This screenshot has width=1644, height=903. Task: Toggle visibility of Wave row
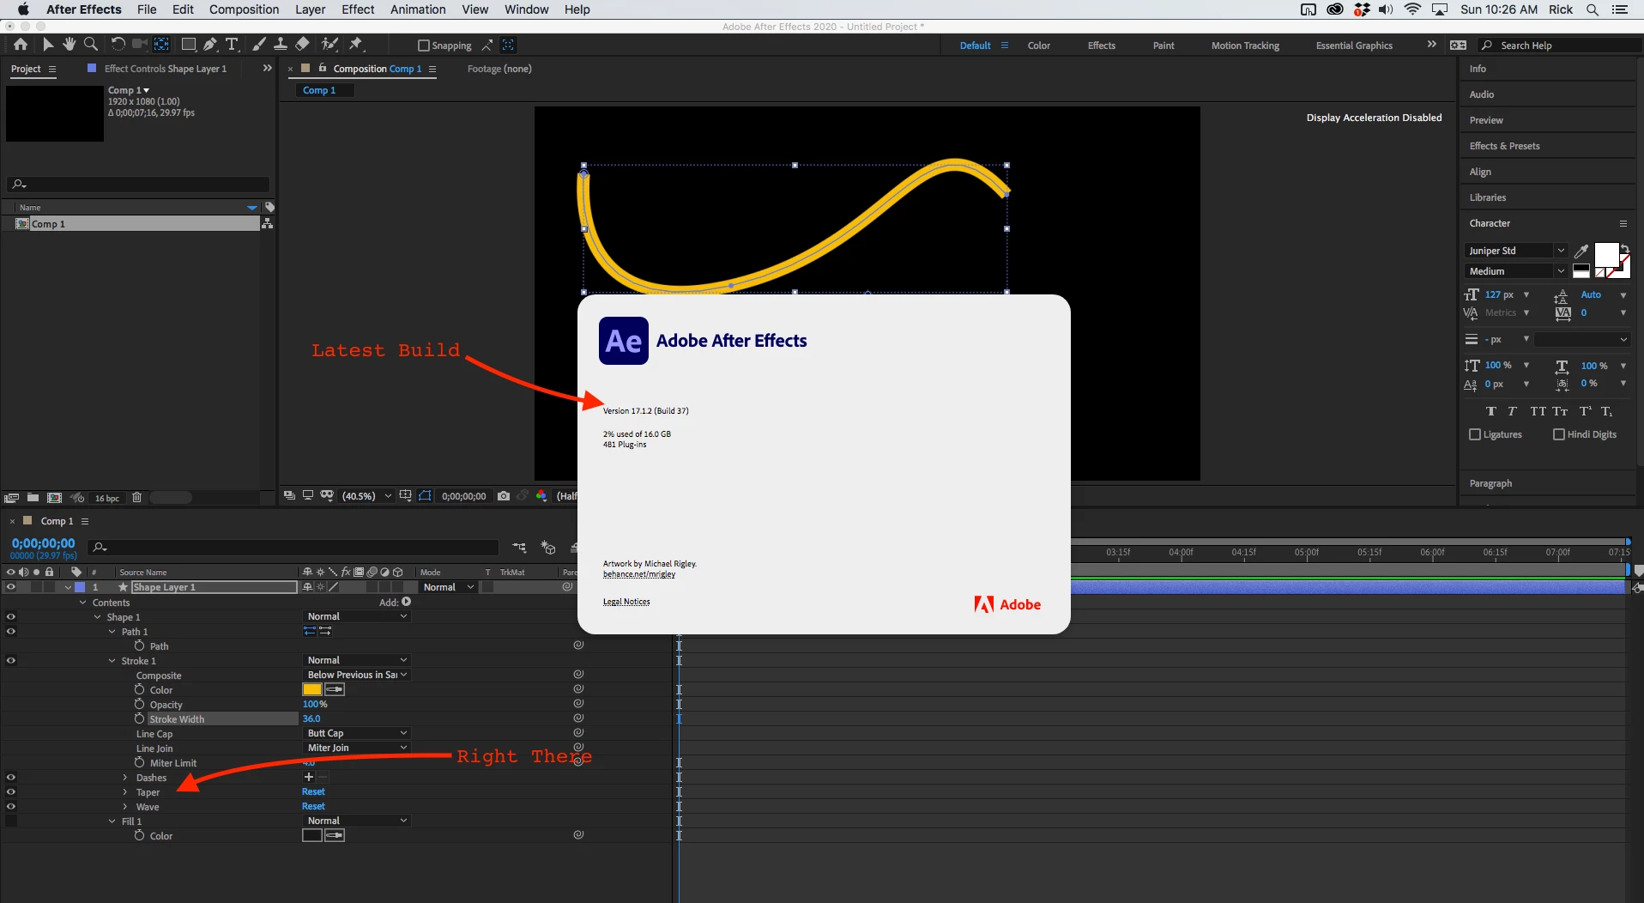(10, 807)
